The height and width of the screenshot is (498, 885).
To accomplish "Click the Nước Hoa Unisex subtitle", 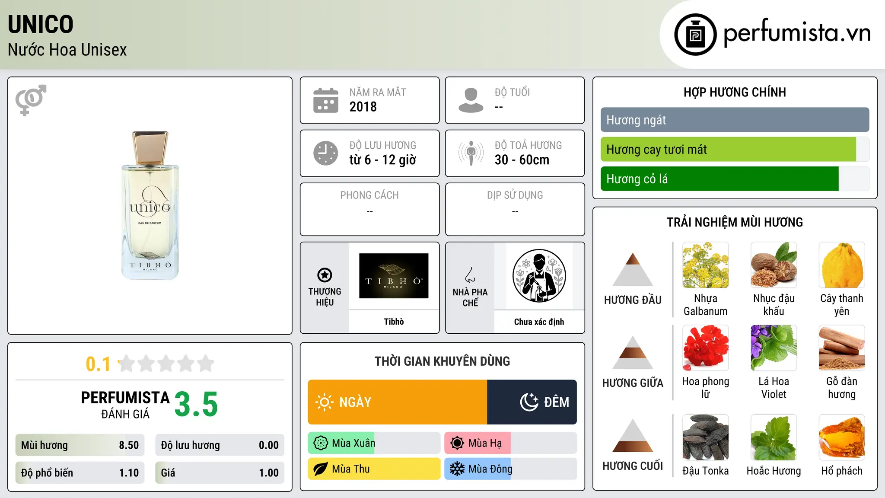I will [67, 50].
